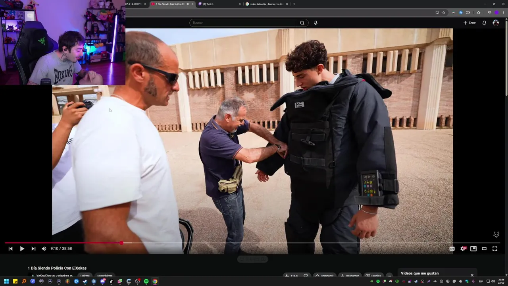The image size is (508, 286).
Task: Open system tray volume icon
Action: (493, 281)
